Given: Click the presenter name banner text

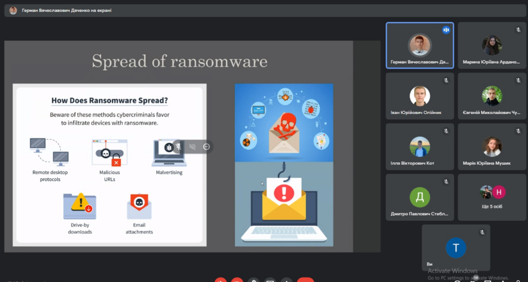Looking at the screenshot, I should [x=67, y=10].
